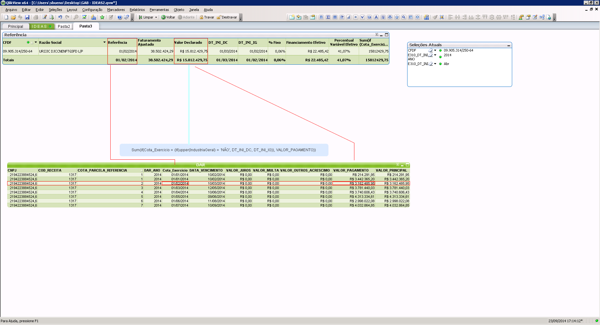Save the document with the floppy disk icon
Image resolution: width=600 pixels, height=325 pixels.
coord(27,17)
